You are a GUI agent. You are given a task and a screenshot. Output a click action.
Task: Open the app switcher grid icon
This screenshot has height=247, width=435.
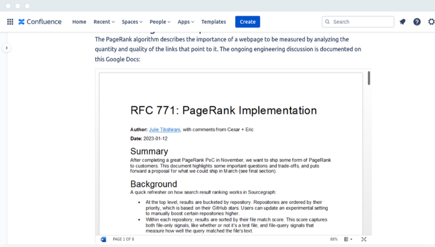click(10, 22)
